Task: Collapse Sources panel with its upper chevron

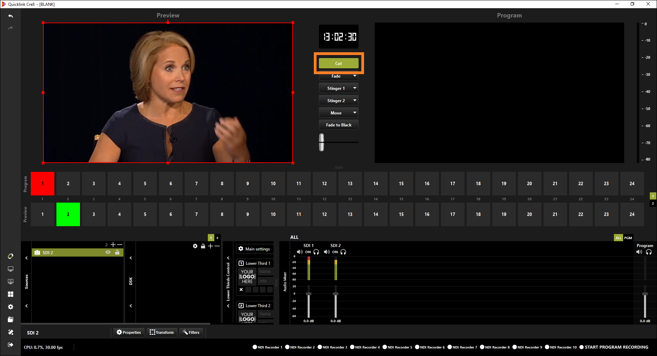Action: (x=26, y=258)
